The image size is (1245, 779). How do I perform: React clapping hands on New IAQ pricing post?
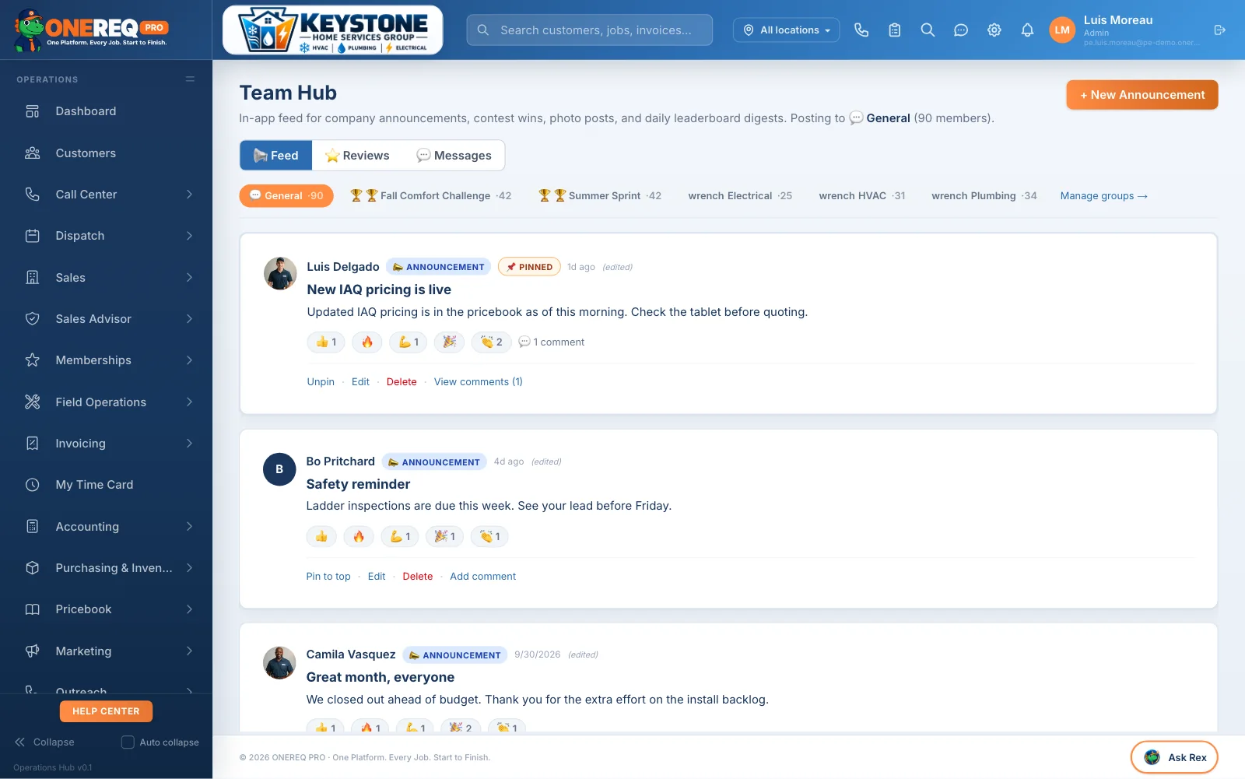[491, 342]
